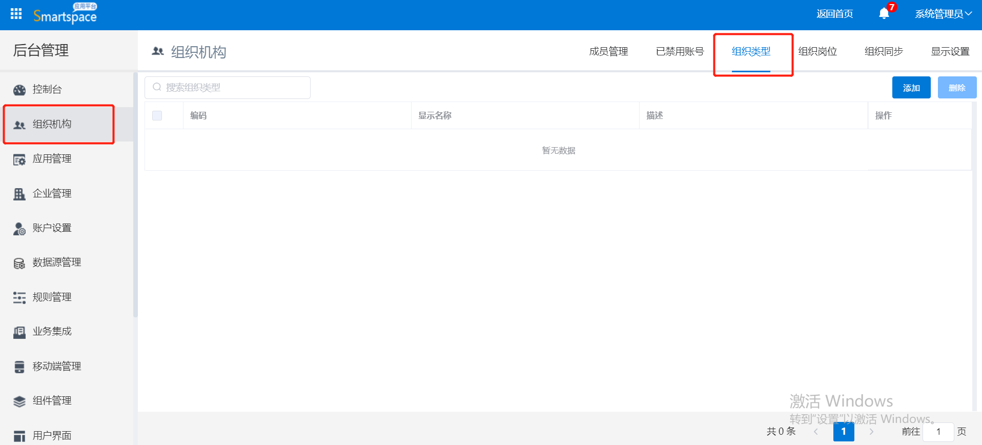982x445 pixels.
Task: Click the 返回首页 link
Action: (x=834, y=14)
